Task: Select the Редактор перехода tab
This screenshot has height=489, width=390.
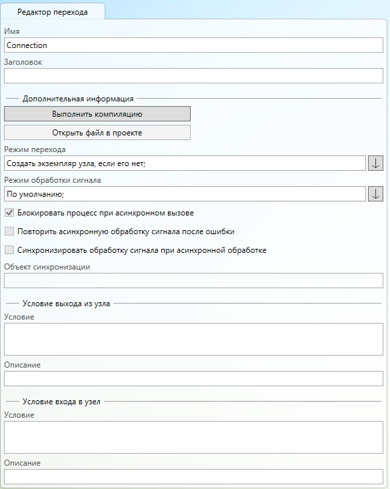Action: [53, 12]
